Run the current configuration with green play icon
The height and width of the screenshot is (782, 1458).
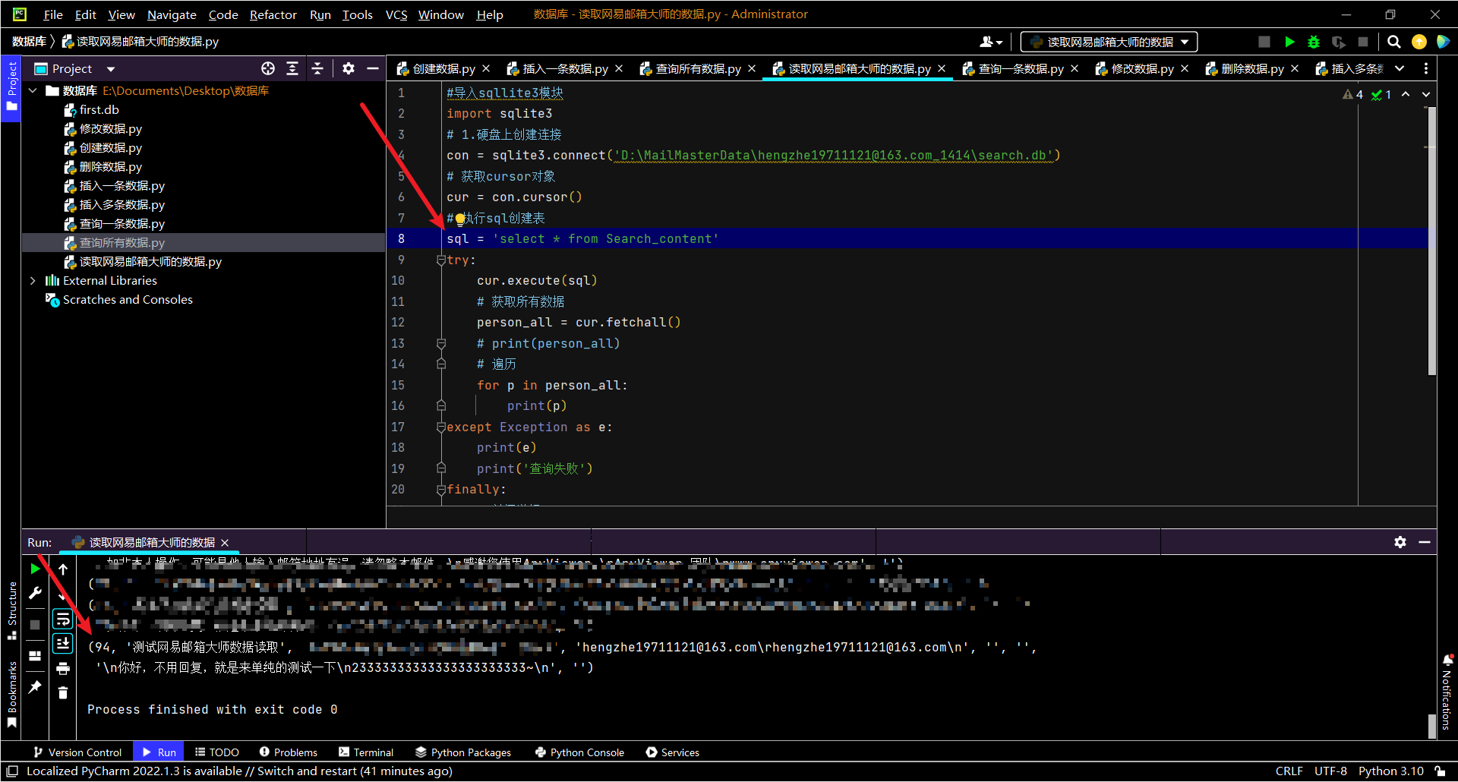[1289, 42]
